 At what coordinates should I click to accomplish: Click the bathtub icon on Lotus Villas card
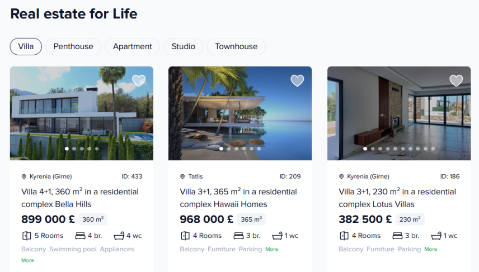pyautogui.click(x=436, y=236)
